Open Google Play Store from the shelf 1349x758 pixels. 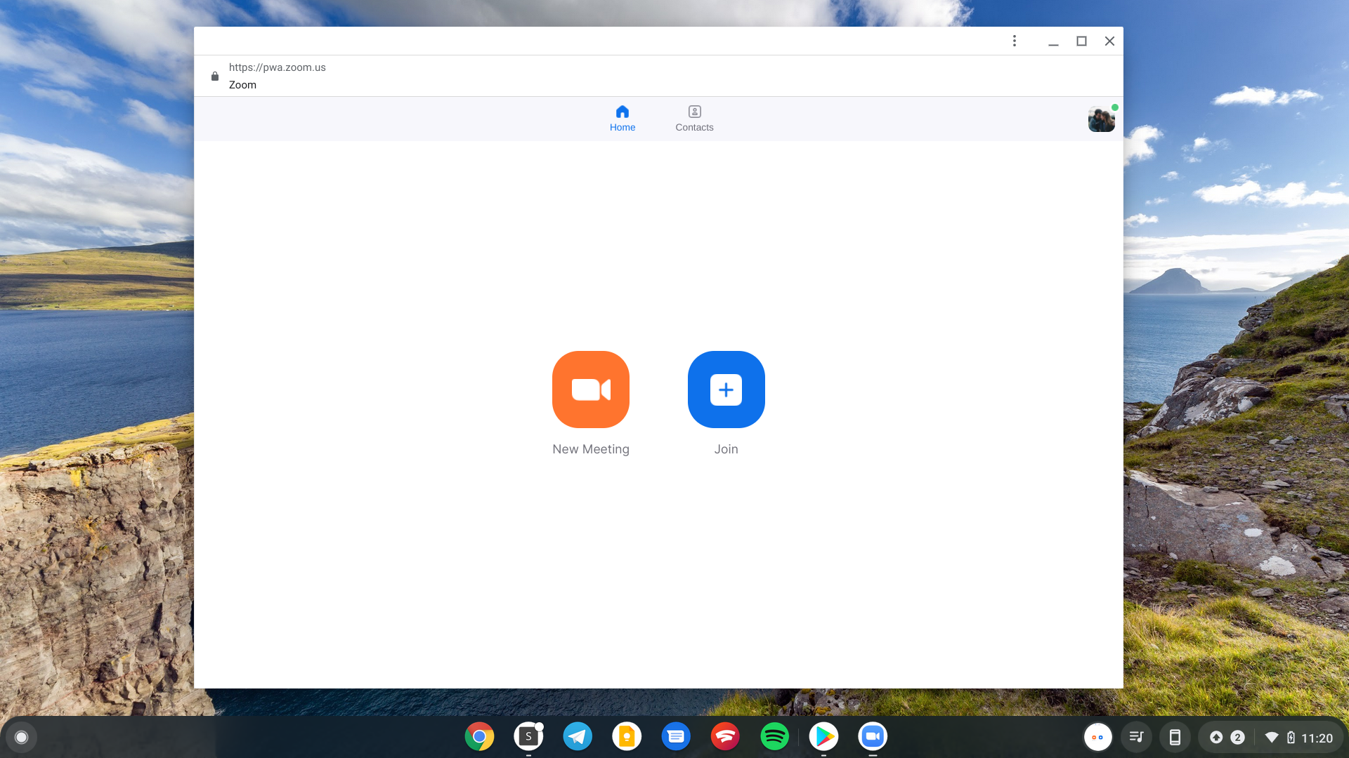coord(823,736)
